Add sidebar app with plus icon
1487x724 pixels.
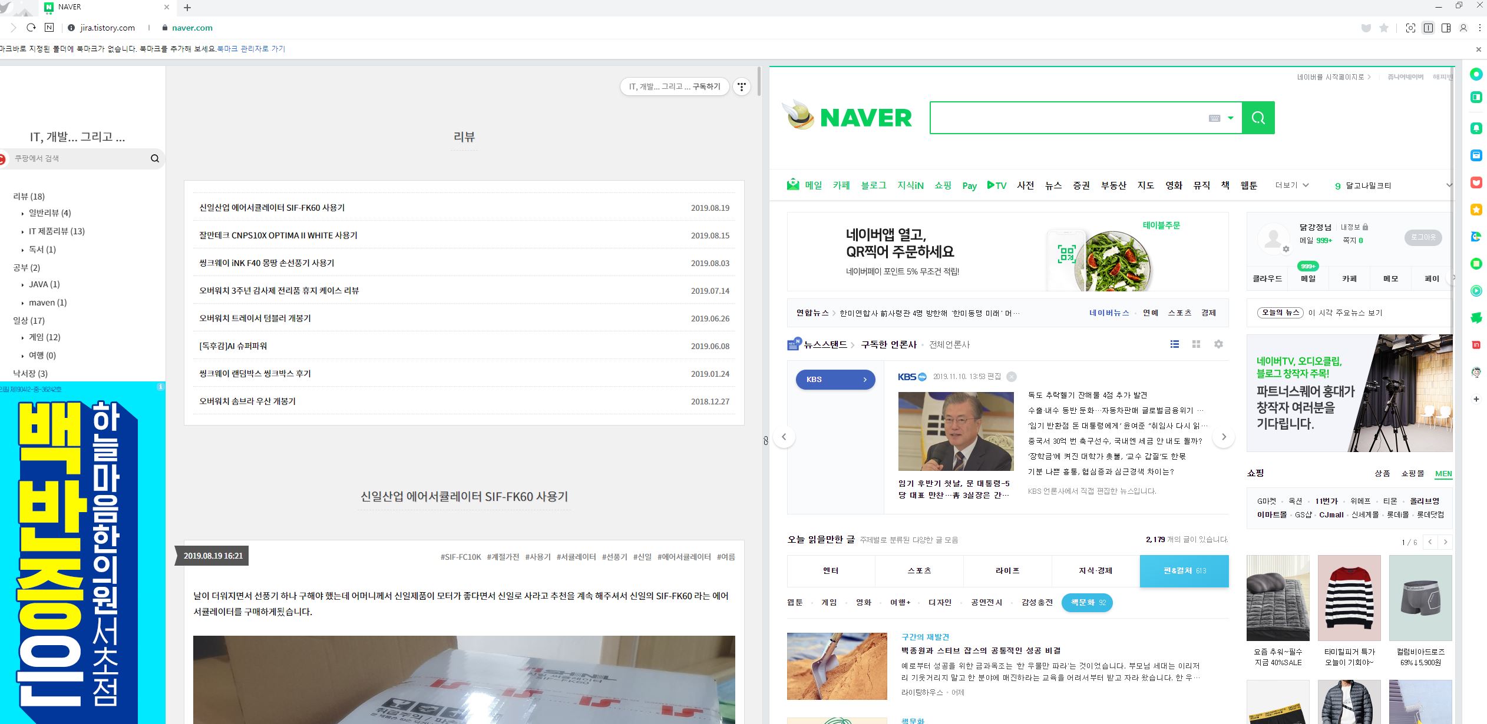1476,399
